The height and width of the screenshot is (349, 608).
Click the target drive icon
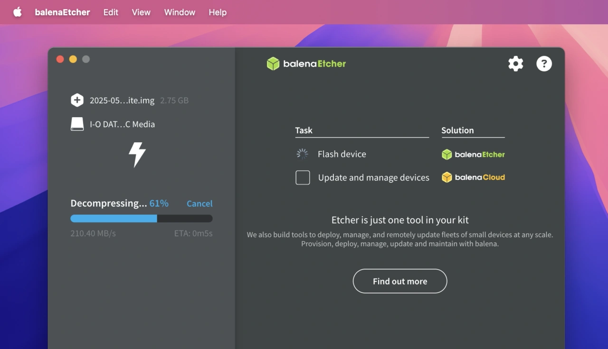77,124
